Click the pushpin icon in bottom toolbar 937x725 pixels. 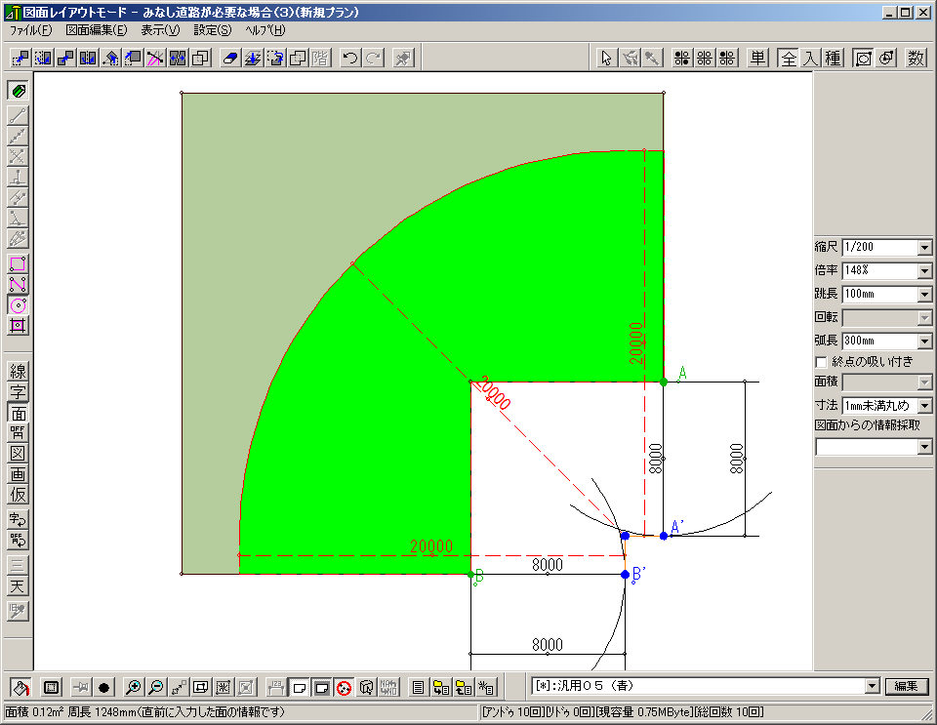81,687
